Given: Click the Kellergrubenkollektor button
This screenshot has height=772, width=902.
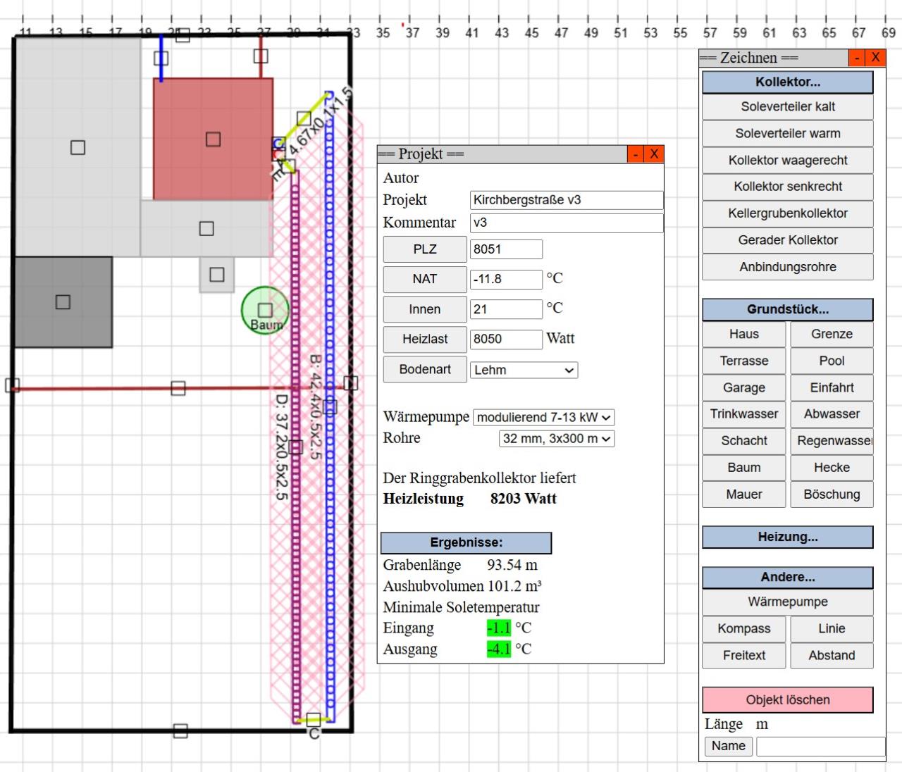Looking at the screenshot, I should (787, 213).
